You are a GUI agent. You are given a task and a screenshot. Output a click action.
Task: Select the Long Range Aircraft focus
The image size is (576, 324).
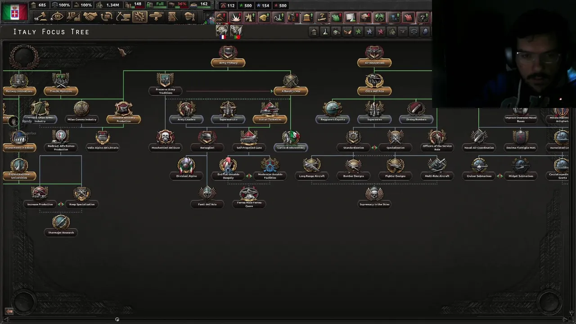tap(311, 169)
